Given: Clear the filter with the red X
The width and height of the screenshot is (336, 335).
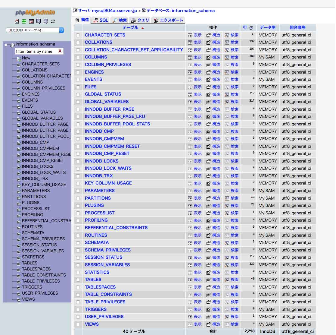Looking at the screenshot, I should pos(60,51).
